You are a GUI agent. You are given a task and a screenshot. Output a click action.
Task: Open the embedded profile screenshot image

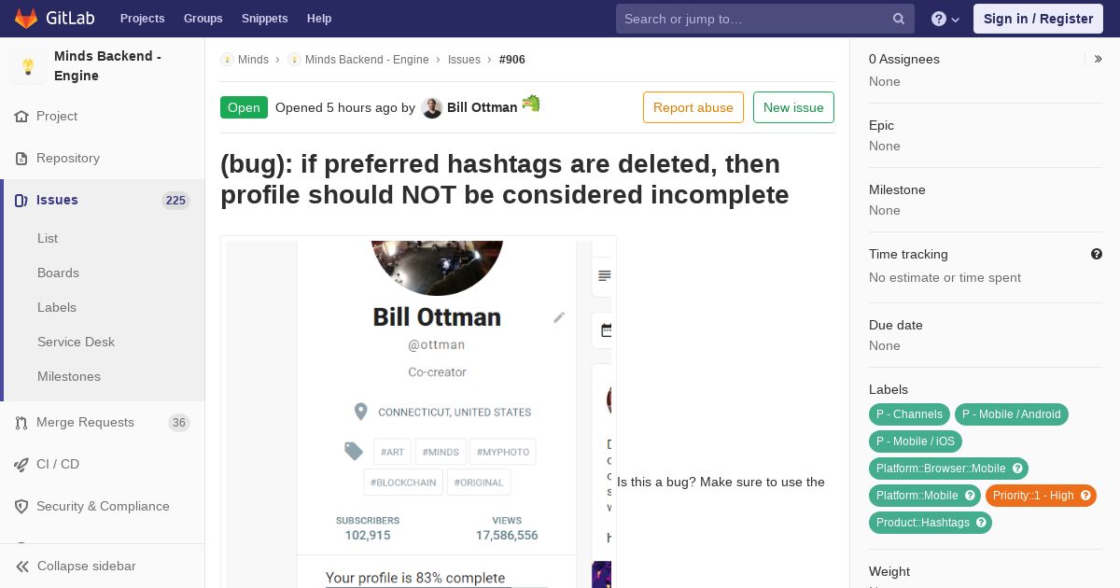click(x=418, y=412)
